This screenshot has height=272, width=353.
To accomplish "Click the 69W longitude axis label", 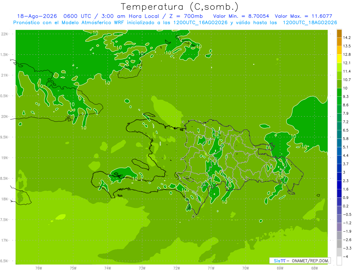I will (280, 268).
